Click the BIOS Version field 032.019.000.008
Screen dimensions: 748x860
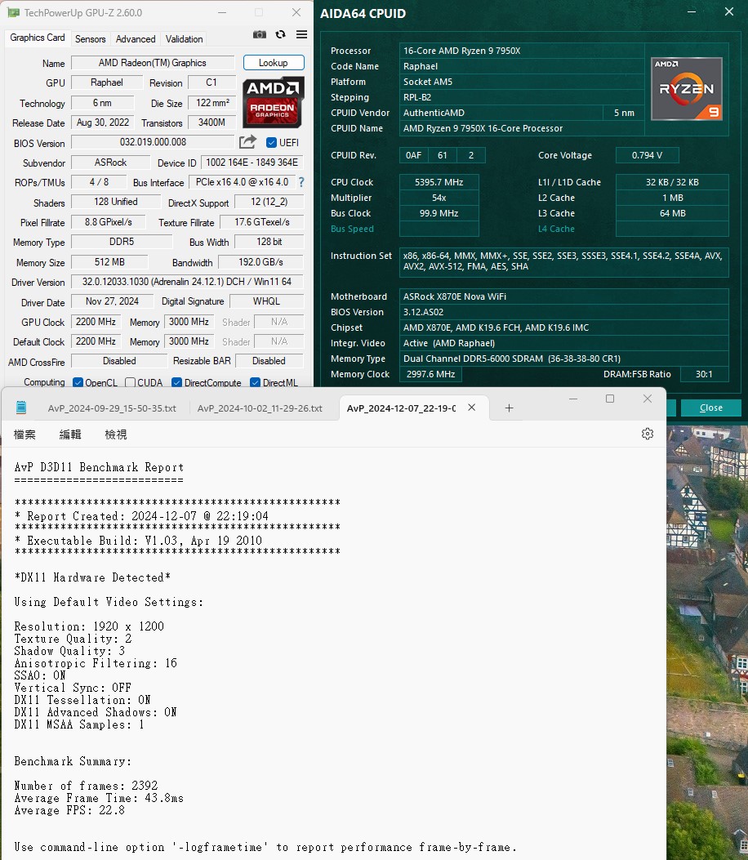[153, 142]
